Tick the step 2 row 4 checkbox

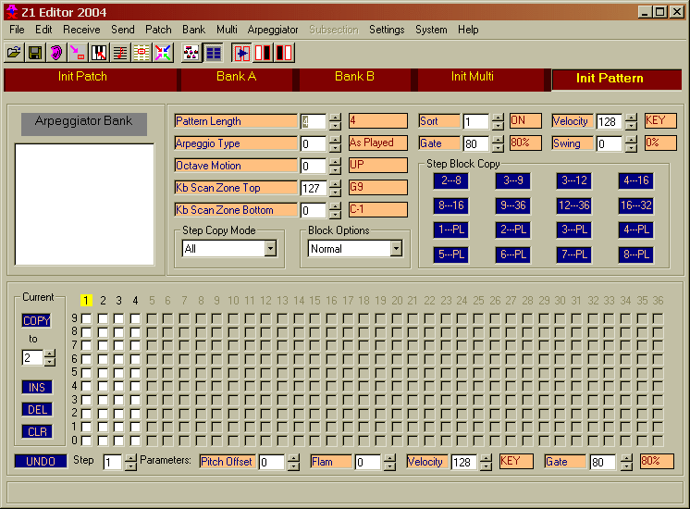[x=103, y=387]
